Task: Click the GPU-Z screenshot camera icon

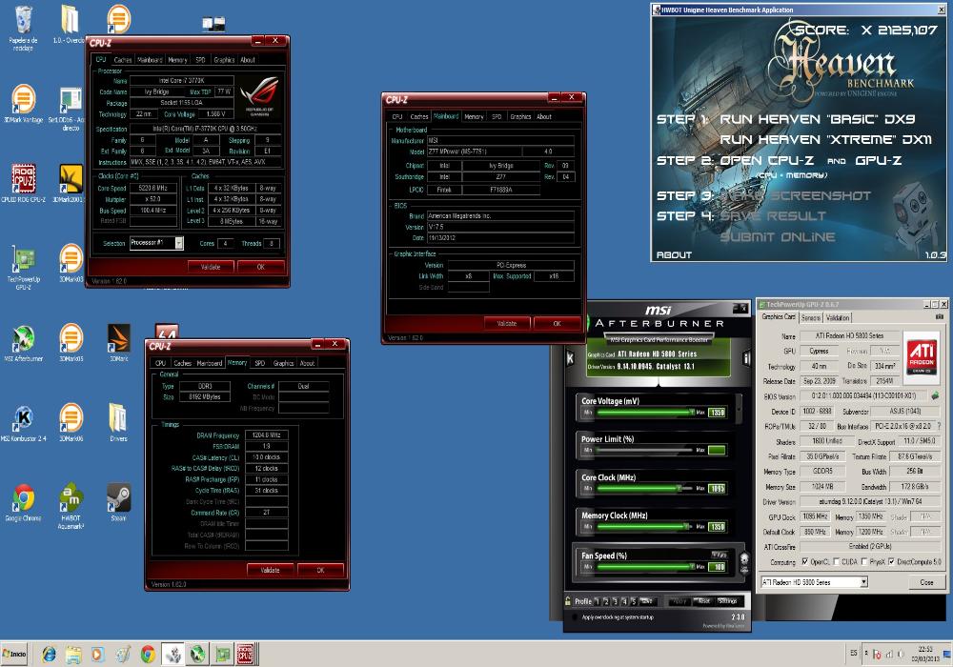Action: pyautogui.click(x=939, y=317)
